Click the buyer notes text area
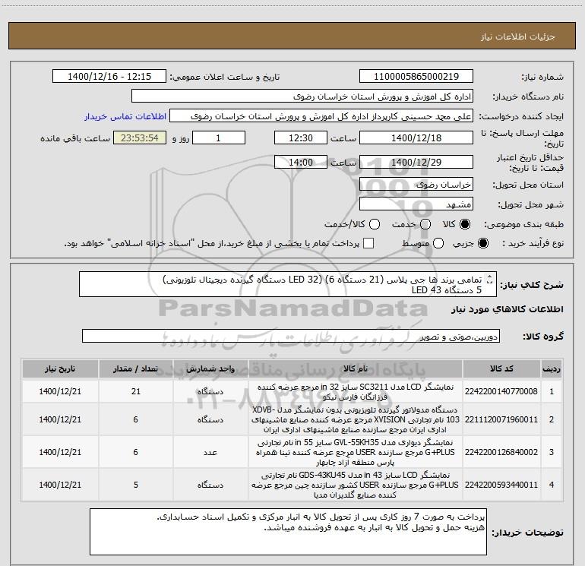Screen dimensions: 585x566 click(x=288, y=532)
